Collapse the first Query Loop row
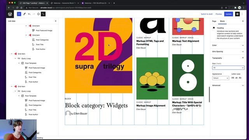This screenshot has height=140, width=249. [x=16, y=58]
